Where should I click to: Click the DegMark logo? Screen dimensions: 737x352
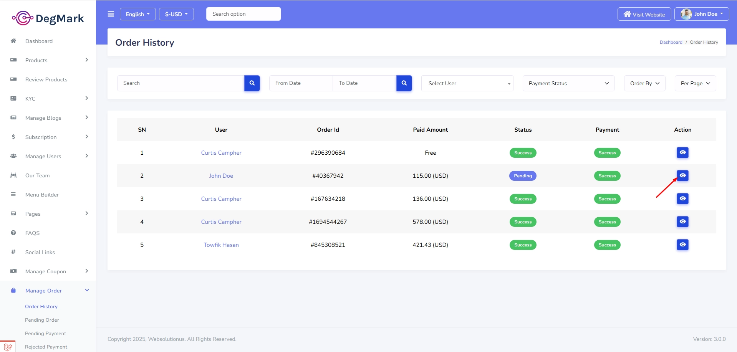coord(48,18)
